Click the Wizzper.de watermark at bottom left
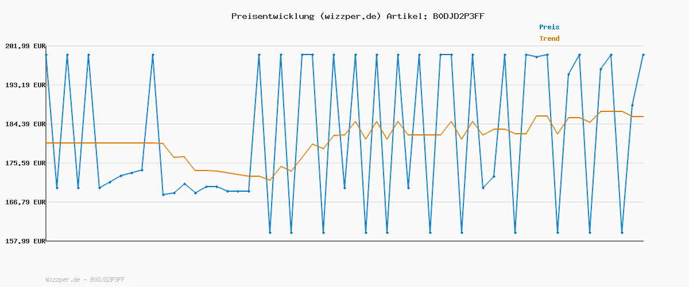This screenshot has height=287, width=689. point(85,280)
